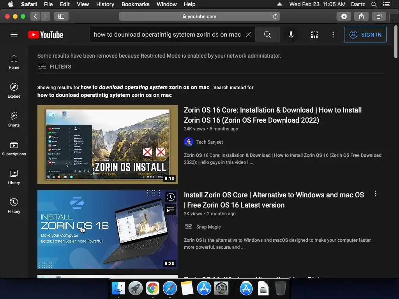
Task: Select corrected query 'how to download operating system' link
Action: click(x=145, y=87)
